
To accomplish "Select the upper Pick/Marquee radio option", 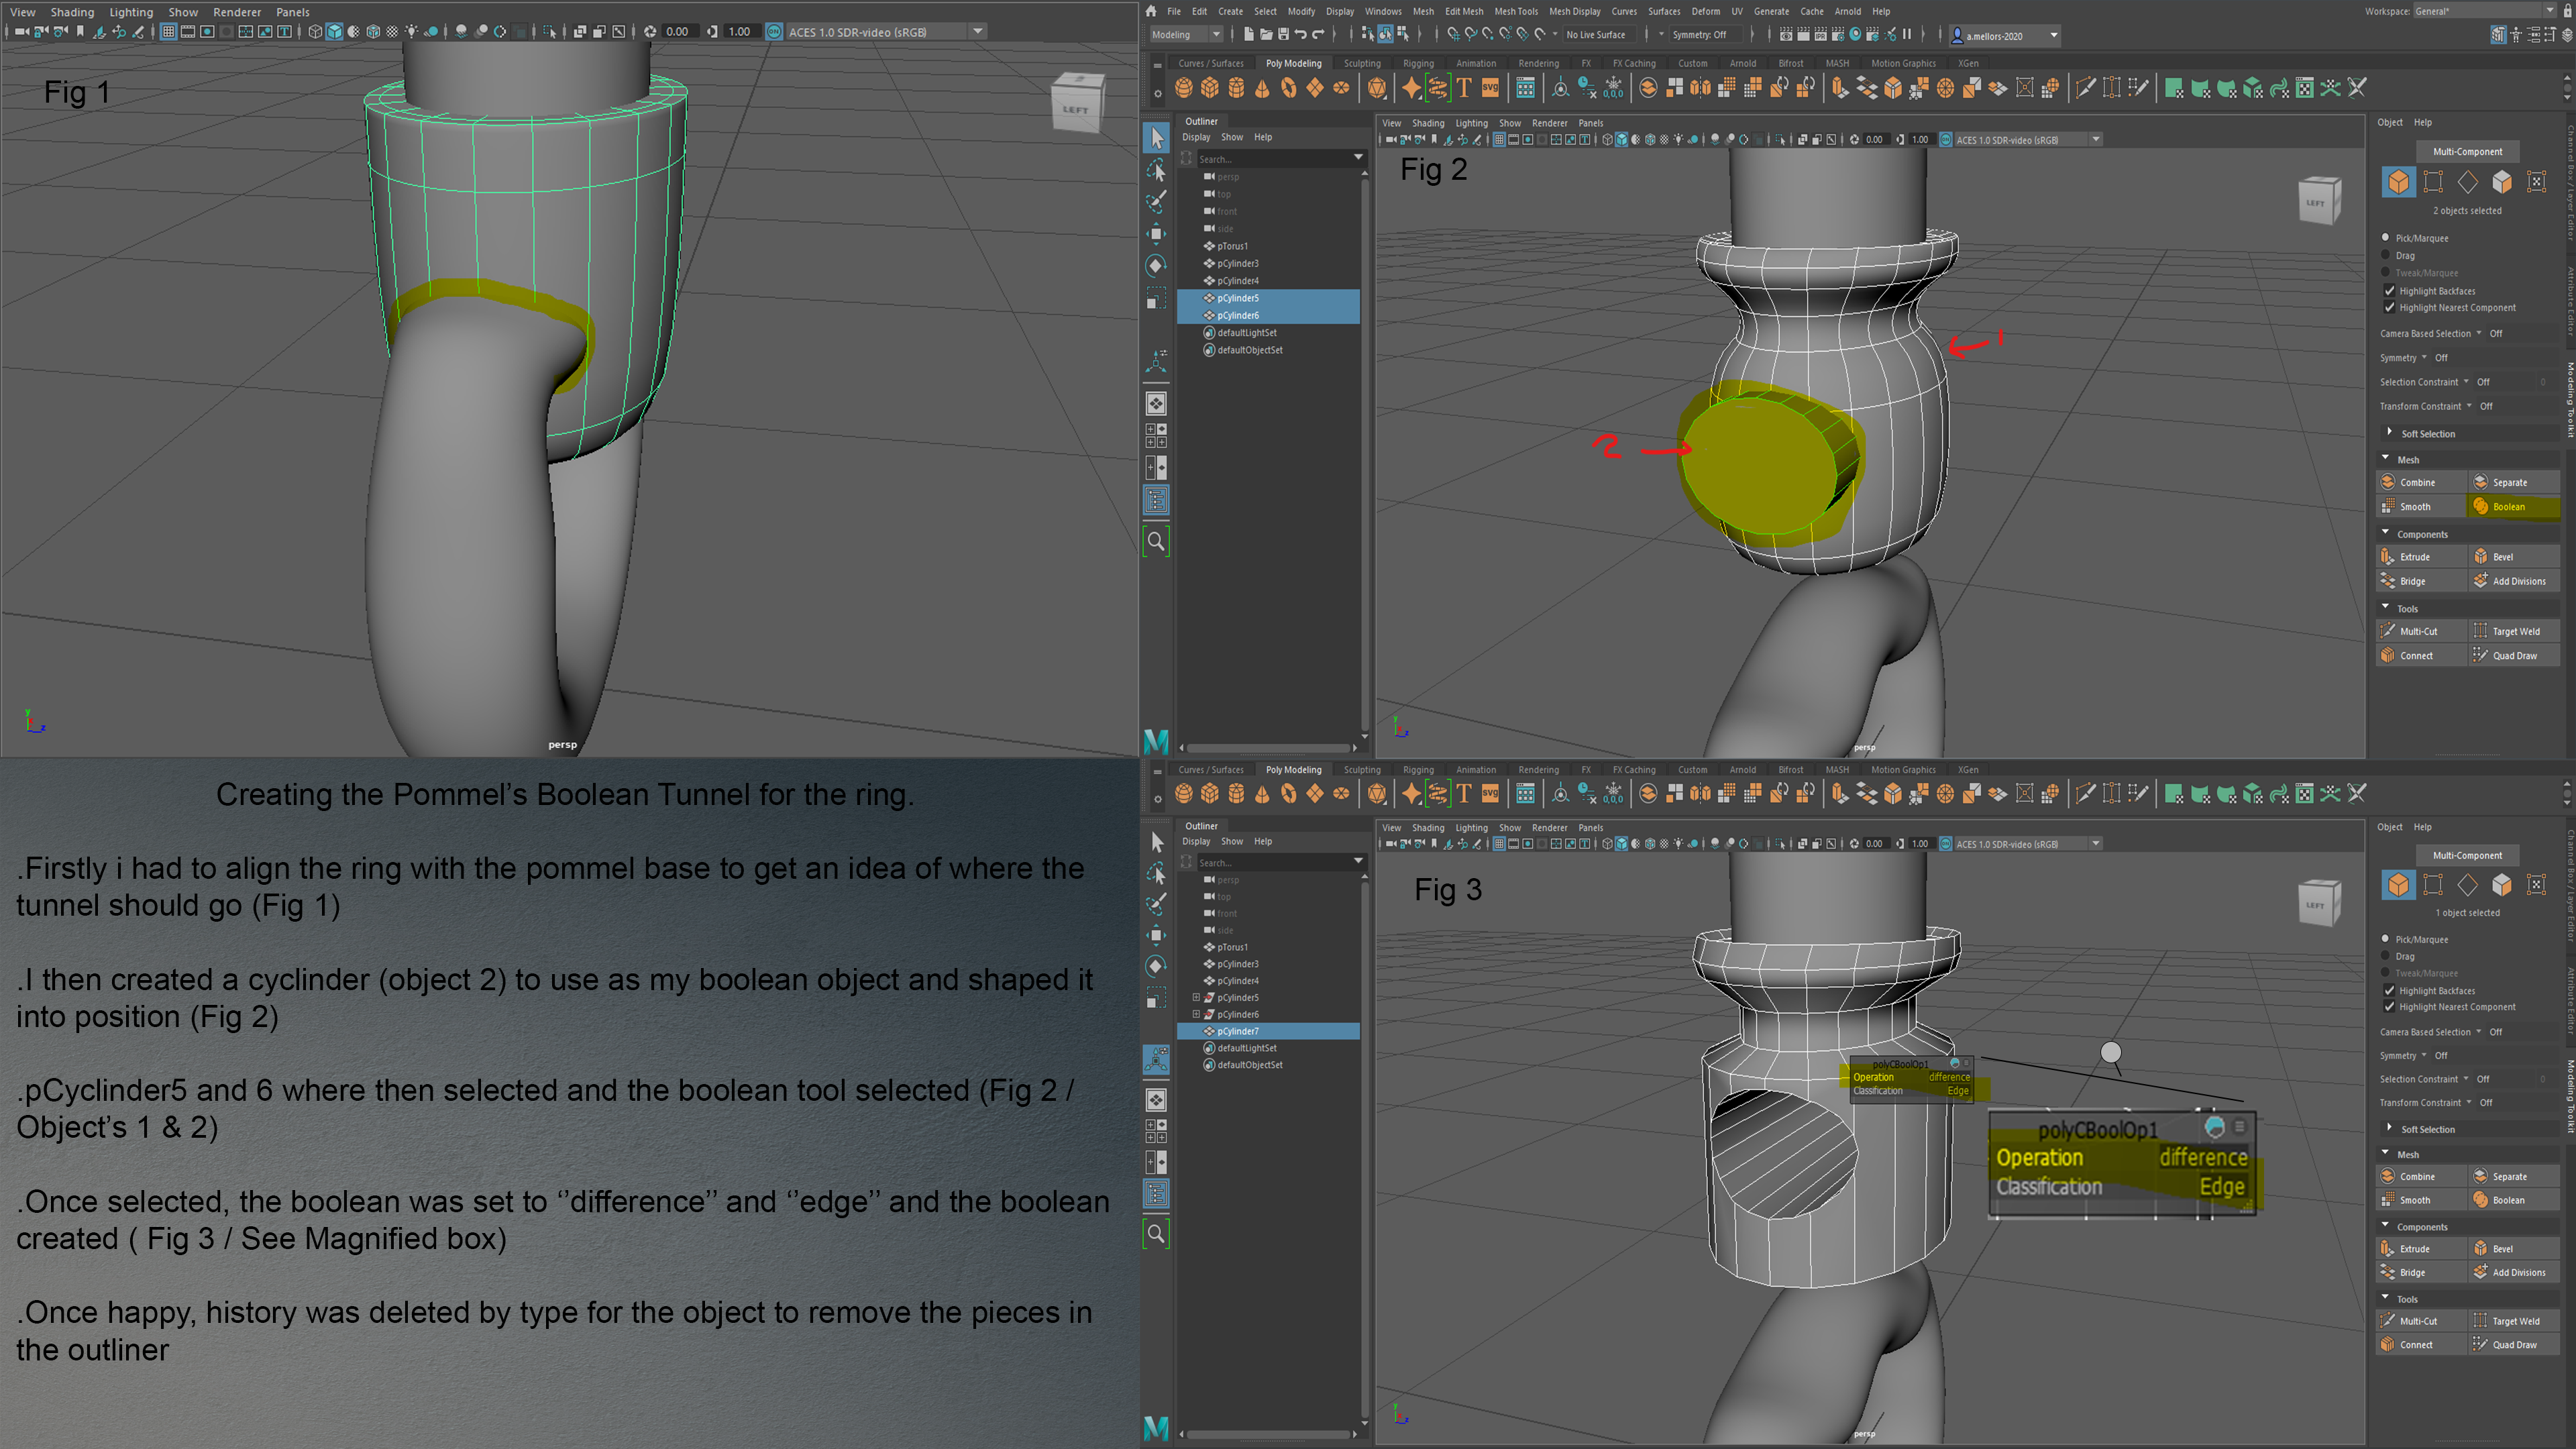I will tap(2386, 238).
